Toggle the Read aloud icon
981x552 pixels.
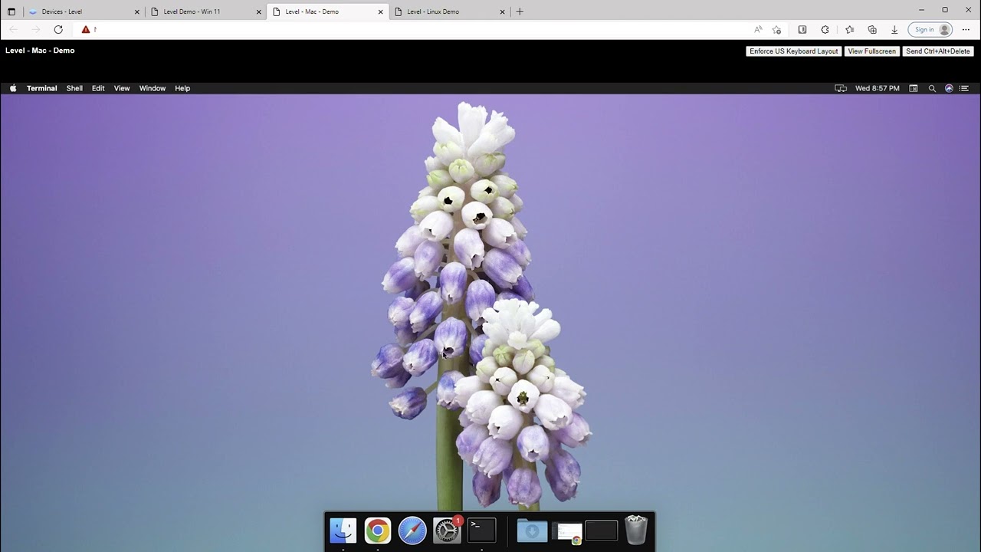pyautogui.click(x=758, y=29)
